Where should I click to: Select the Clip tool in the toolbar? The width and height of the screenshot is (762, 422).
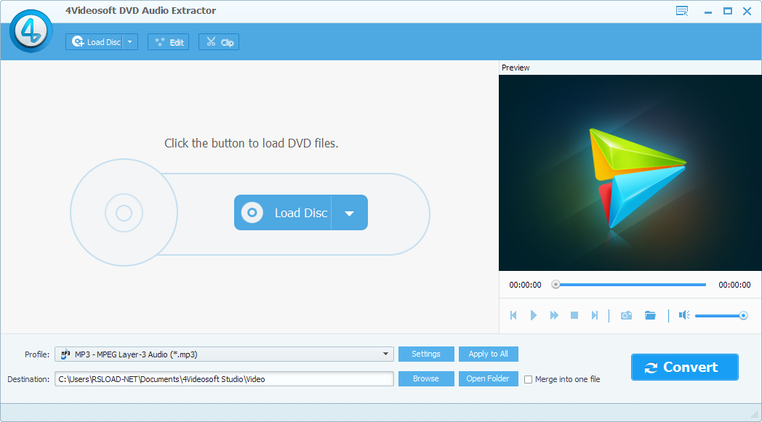[x=218, y=41]
